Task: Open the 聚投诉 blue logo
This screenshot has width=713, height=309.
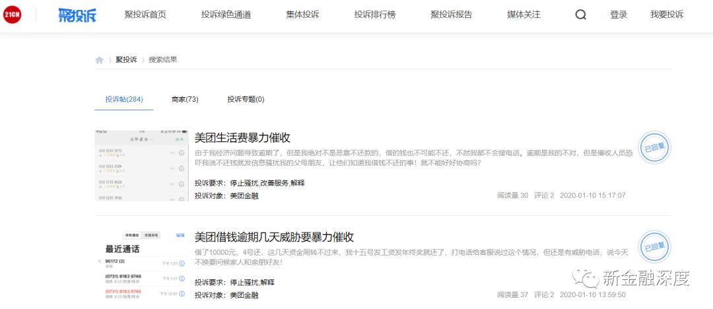Action: pos(77,15)
